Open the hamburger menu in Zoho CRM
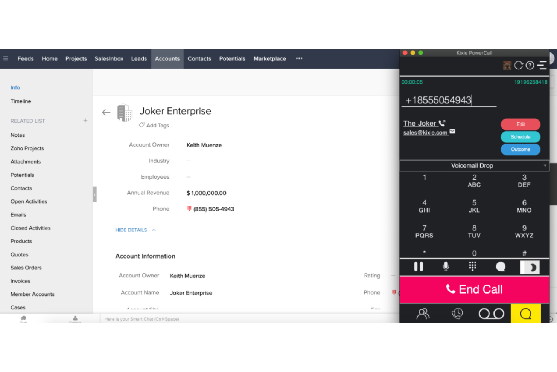Image resolution: width=557 pixels, height=372 pixels. click(6, 58)
